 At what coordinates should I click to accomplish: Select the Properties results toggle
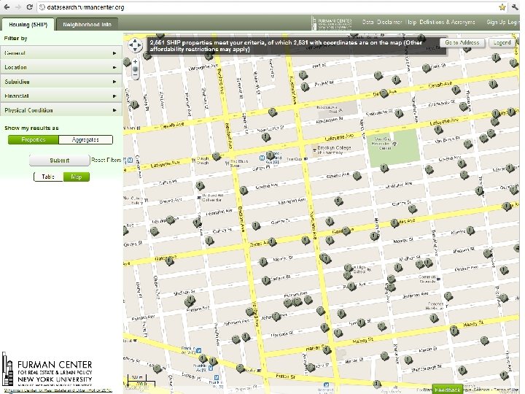pos(33,139)
